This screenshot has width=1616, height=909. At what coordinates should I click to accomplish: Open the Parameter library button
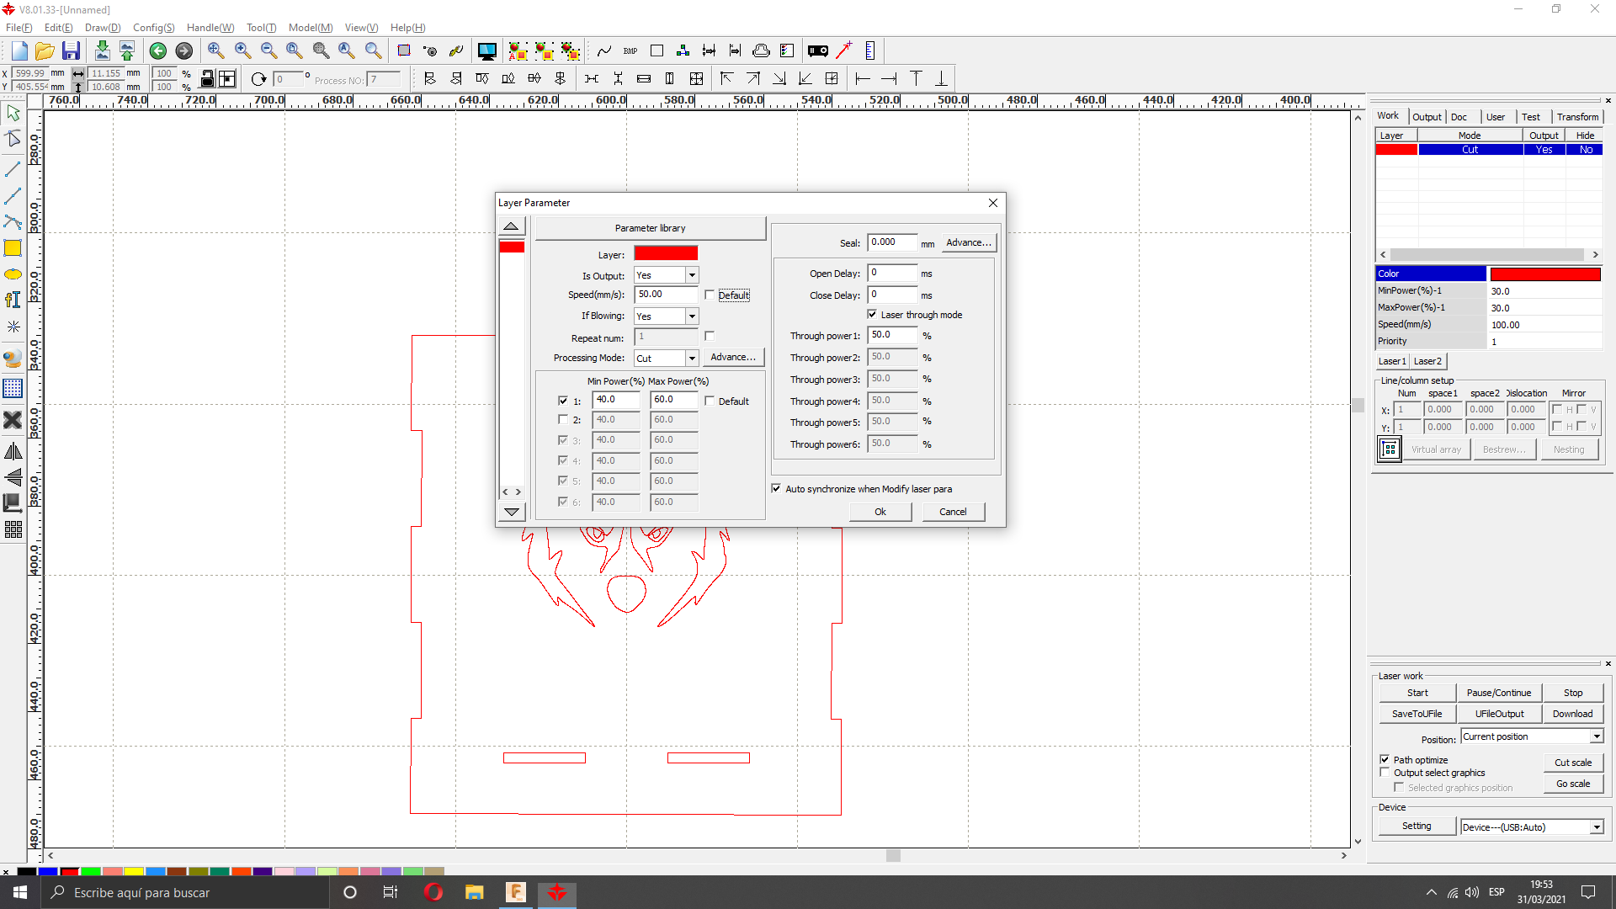point(650,228)
